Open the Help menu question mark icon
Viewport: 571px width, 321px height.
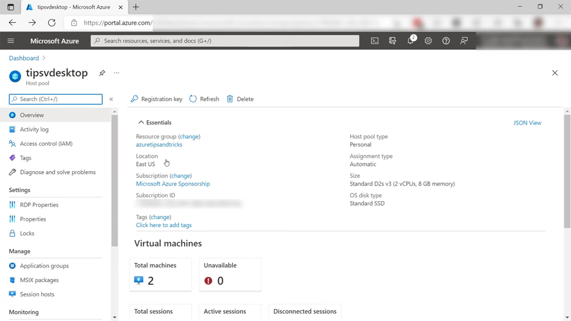[446, 40]
